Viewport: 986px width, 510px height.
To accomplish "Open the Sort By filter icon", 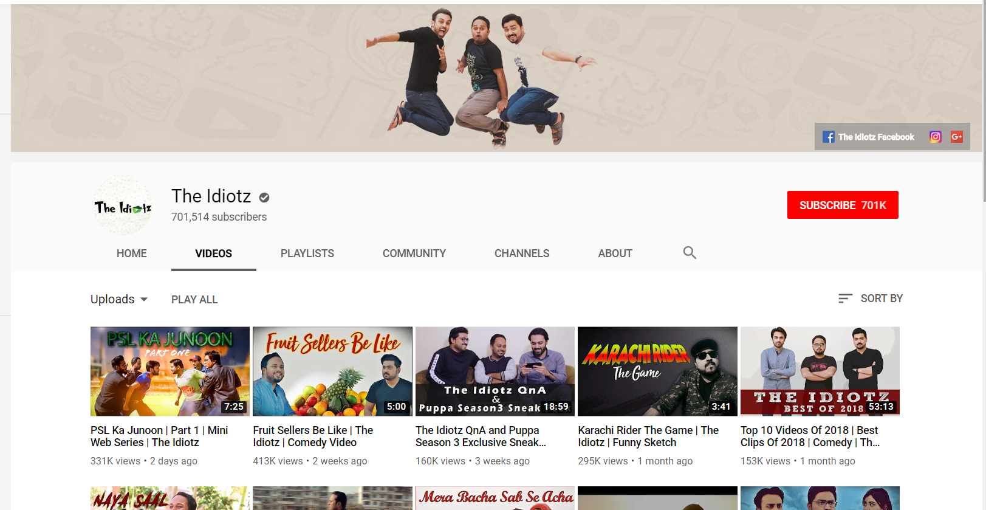I will point(845,298).
